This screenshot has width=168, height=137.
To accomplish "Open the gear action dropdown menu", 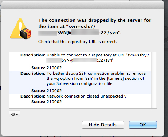I will tap(14, 114).
